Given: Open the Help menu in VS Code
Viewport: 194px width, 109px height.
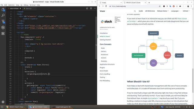Looking at the screenshot, I should tap(38, 5).
